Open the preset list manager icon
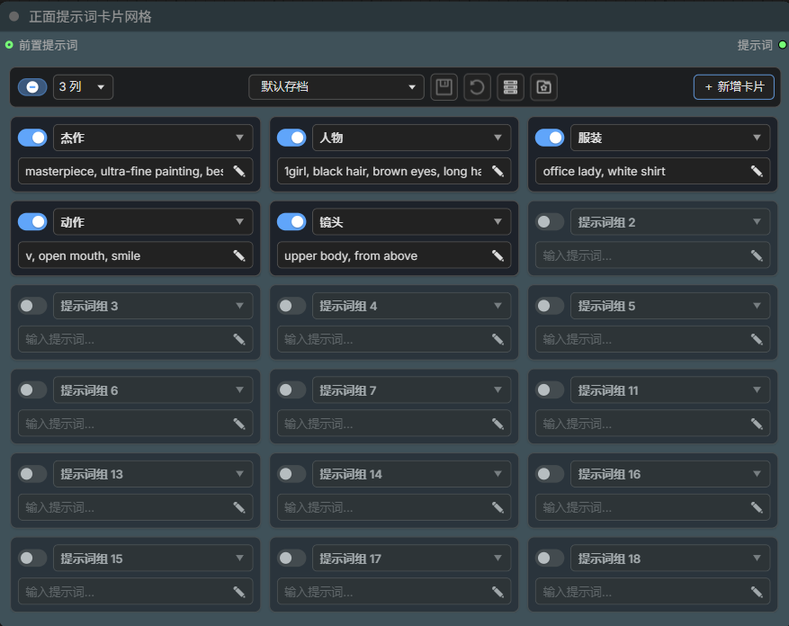Image resolution: width=789 pixels, height=626 pixels. (510, 87)
